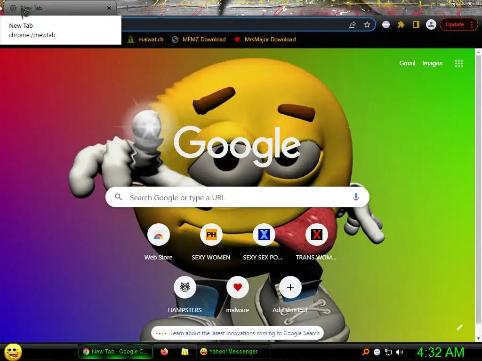The image size is (482, 361).
Task: Click the Search Google or type a URL box
Action: coord(237,197)
